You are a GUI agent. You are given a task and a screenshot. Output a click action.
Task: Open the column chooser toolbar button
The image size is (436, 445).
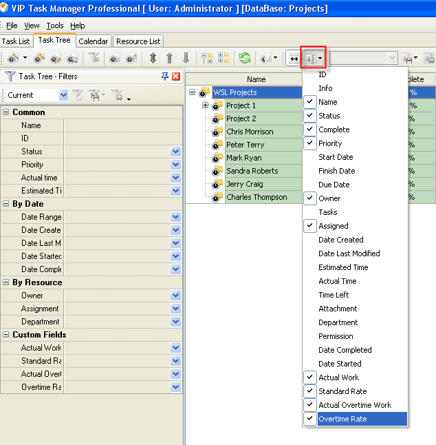click(x=314, y=59)
